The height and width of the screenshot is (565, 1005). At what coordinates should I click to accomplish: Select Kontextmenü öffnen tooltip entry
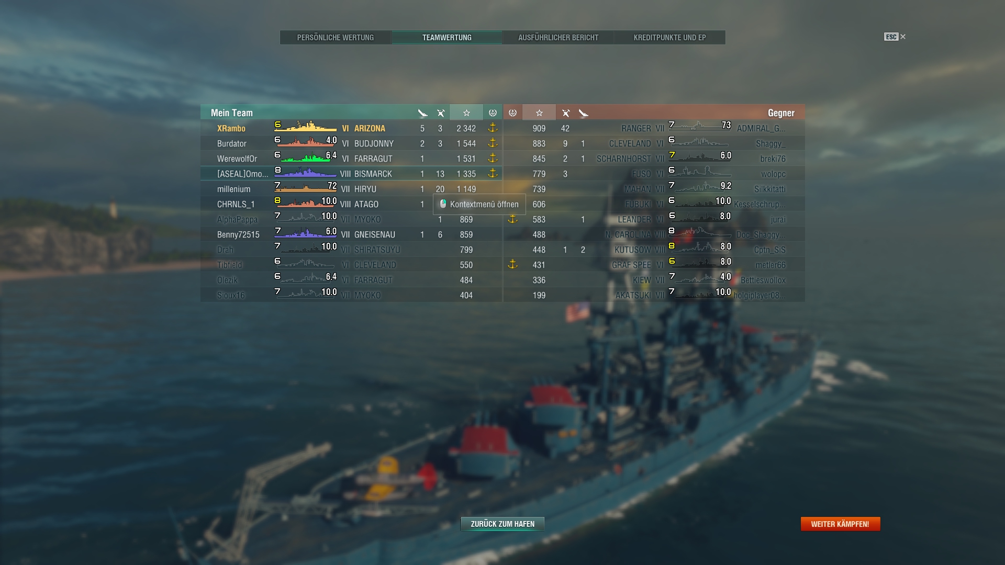[x=479, y=204]
